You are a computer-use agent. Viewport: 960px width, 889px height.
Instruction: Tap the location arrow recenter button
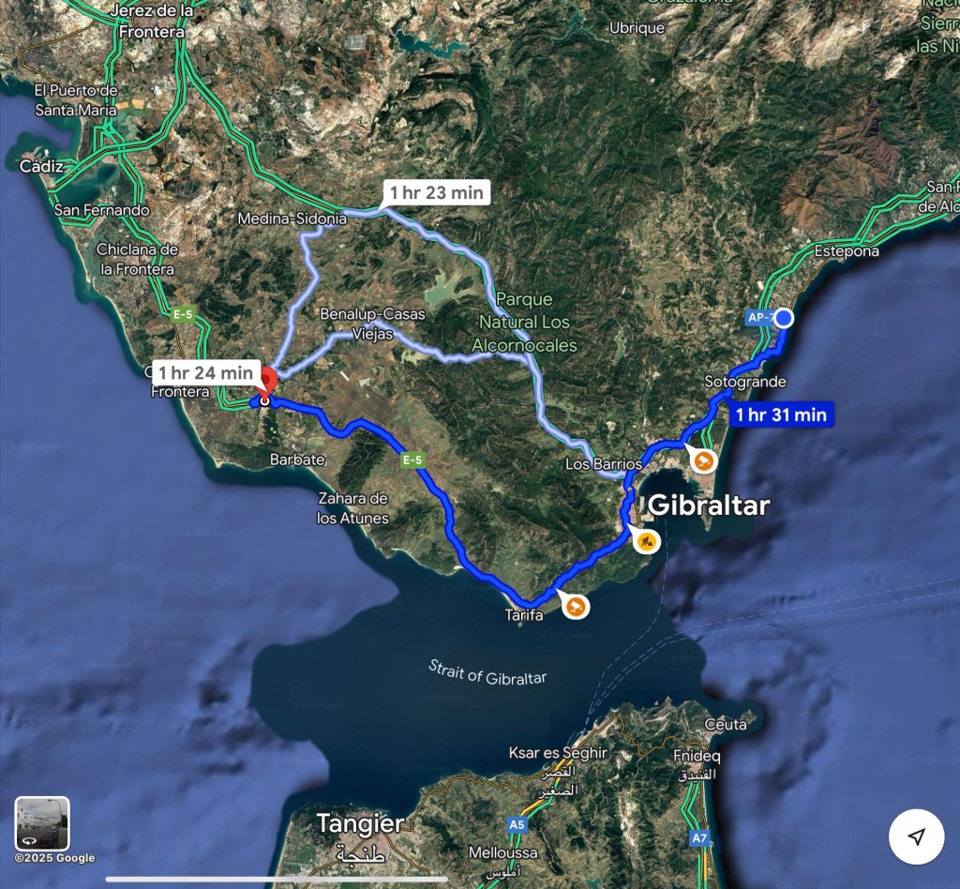[916, 836]
